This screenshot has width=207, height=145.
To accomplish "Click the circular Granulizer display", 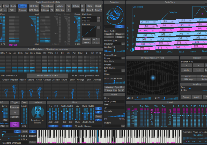I will tap(114, 15).
